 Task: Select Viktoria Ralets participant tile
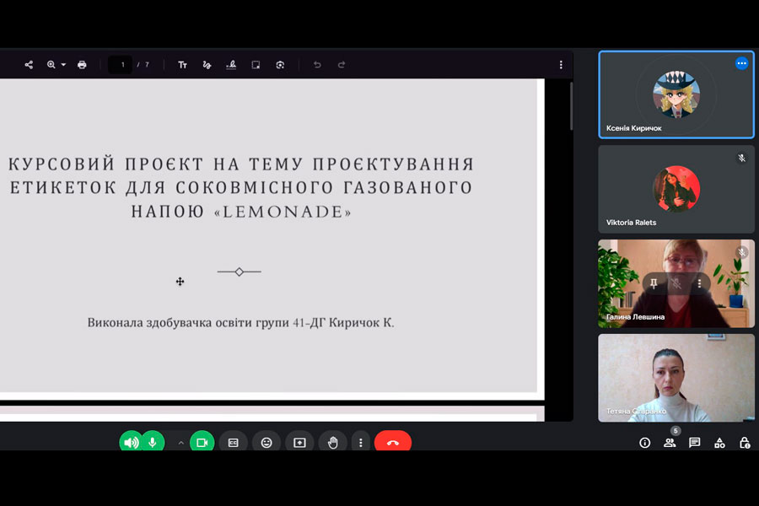pos(676,189)
